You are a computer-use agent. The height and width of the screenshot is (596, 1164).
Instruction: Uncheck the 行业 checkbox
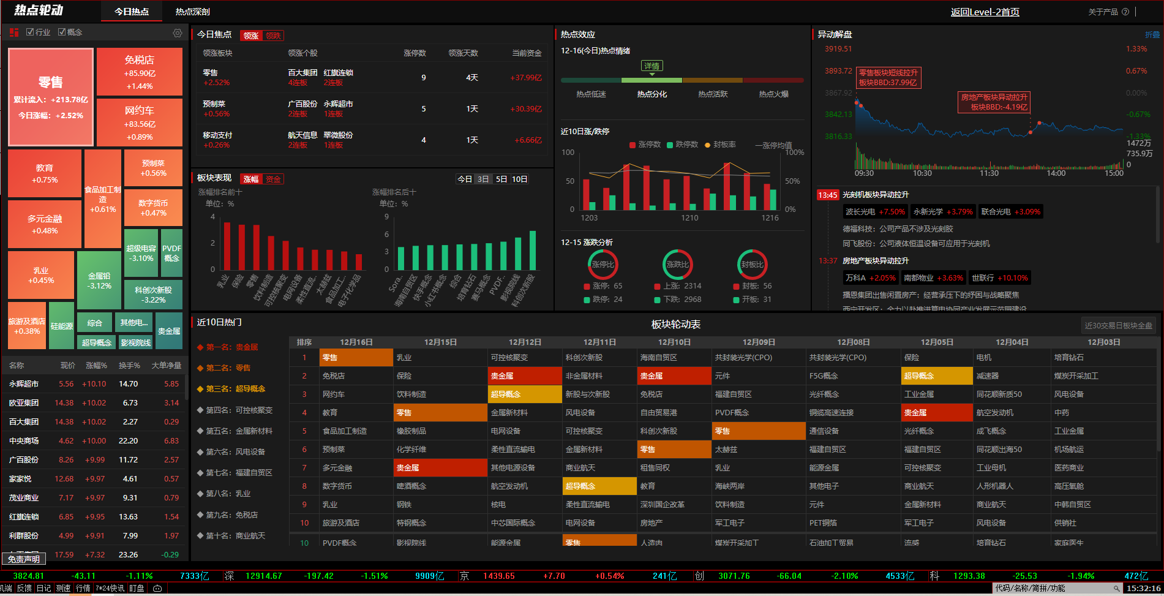[30, 32]
